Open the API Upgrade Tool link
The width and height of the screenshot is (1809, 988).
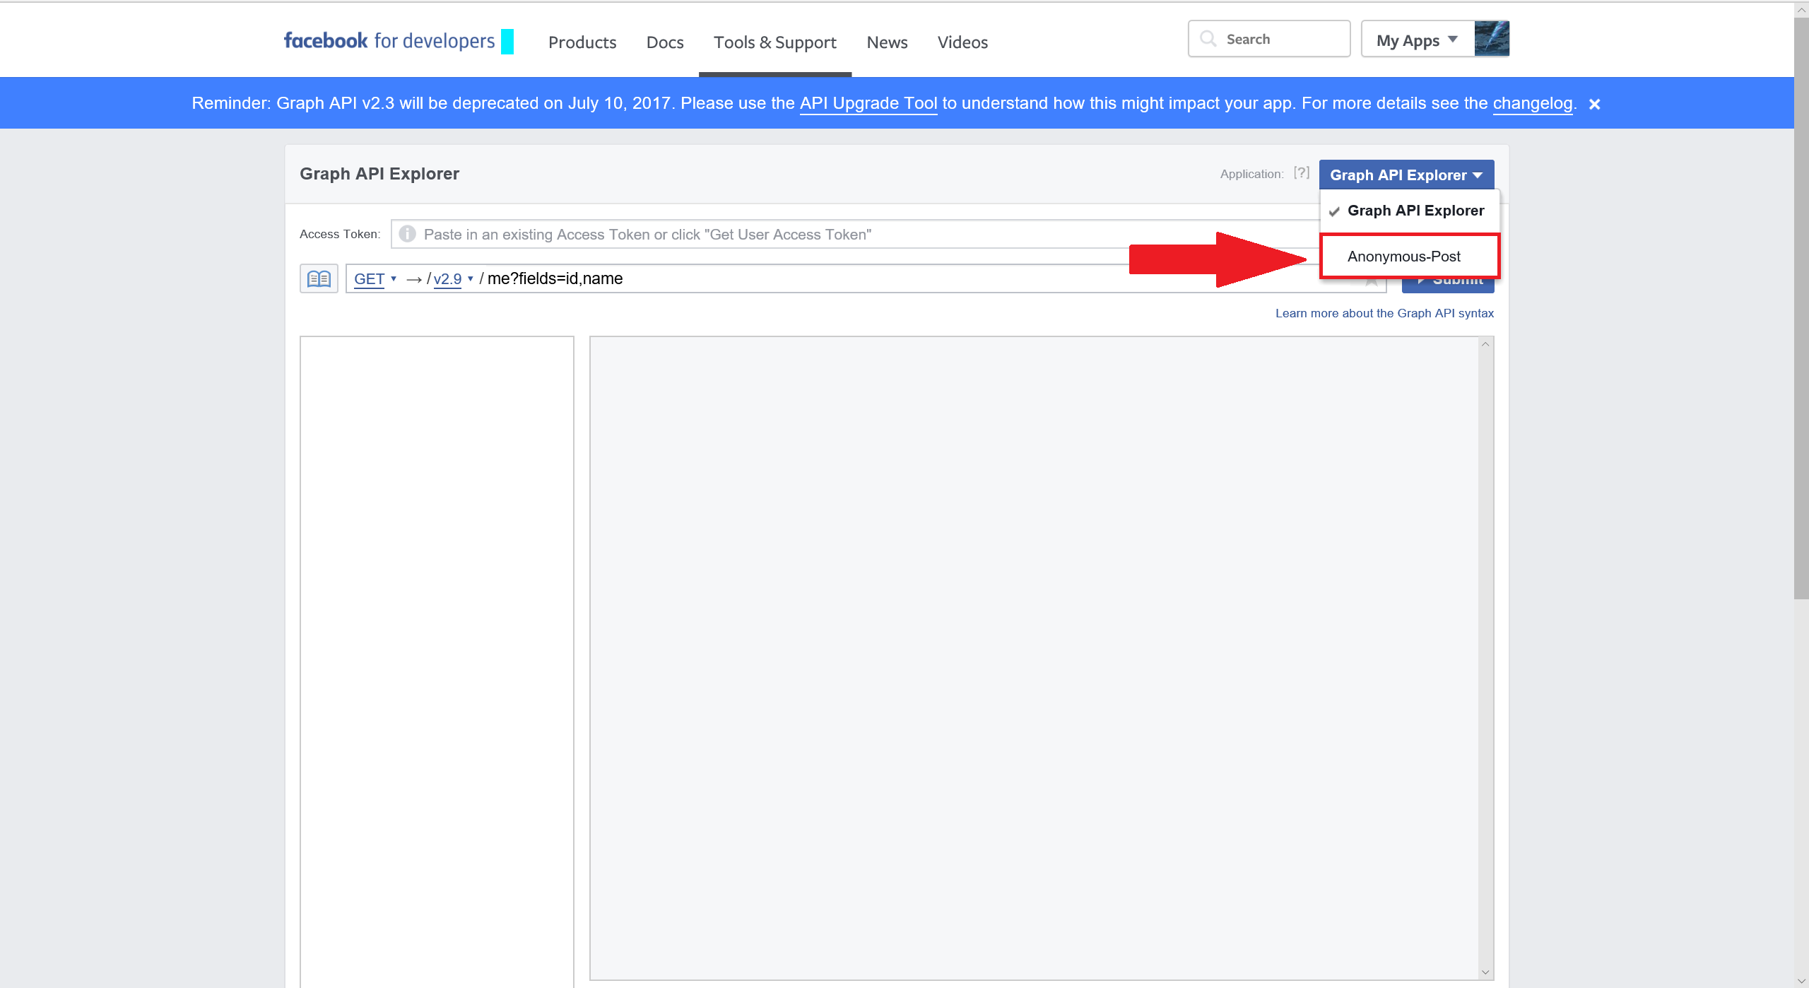click(868, 103)
